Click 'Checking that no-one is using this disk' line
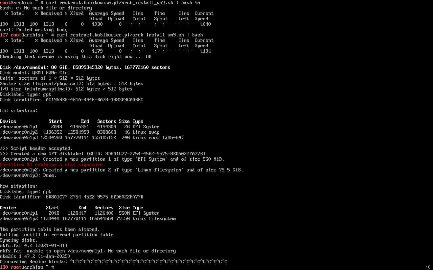The image size is (433, 270). 76,56
